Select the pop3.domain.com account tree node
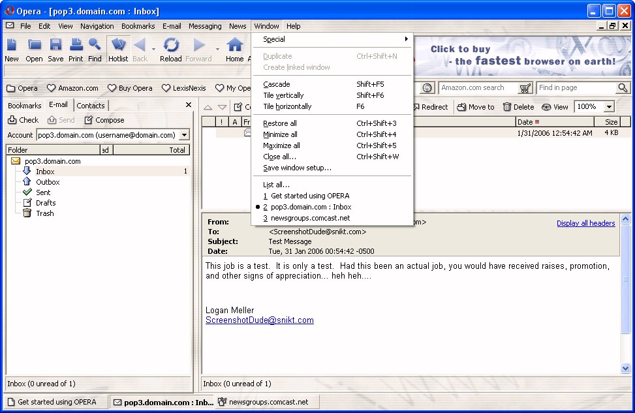 click(x=53, y=161)
